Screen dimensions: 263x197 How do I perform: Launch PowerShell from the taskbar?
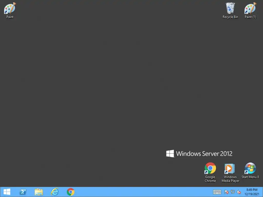coord(23,192)
